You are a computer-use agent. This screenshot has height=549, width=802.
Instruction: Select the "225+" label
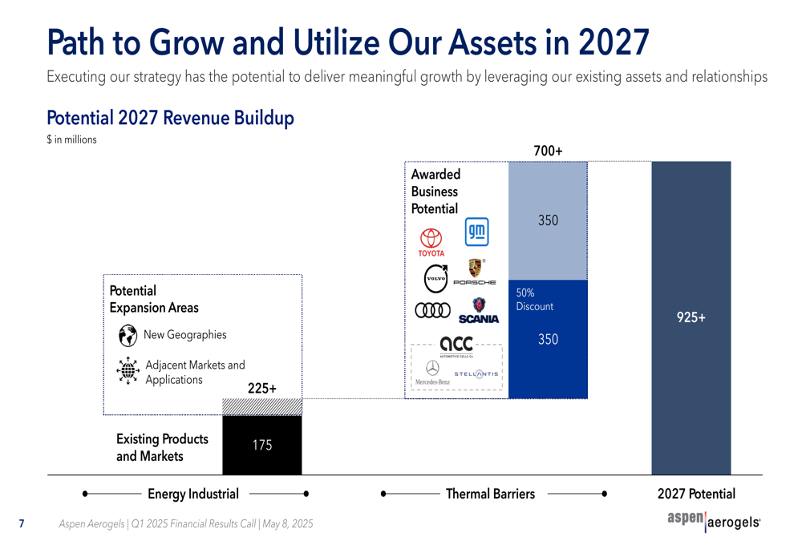[x=262, y=389]
